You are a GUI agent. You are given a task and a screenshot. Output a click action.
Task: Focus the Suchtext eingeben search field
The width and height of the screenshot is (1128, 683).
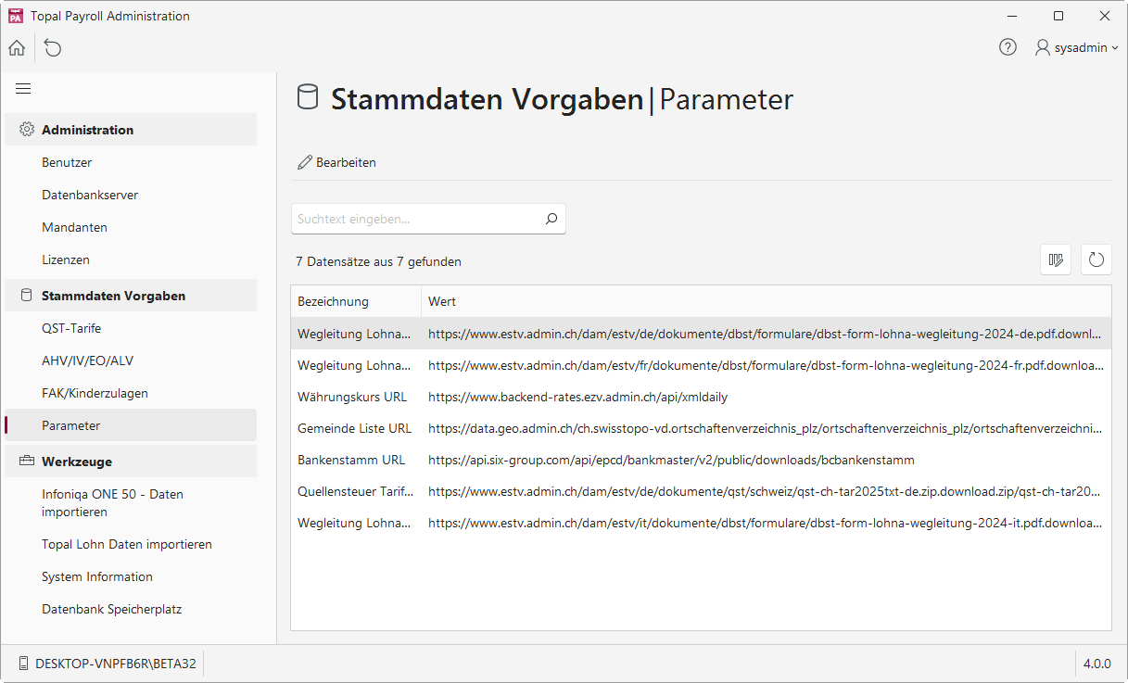[417, 220]
